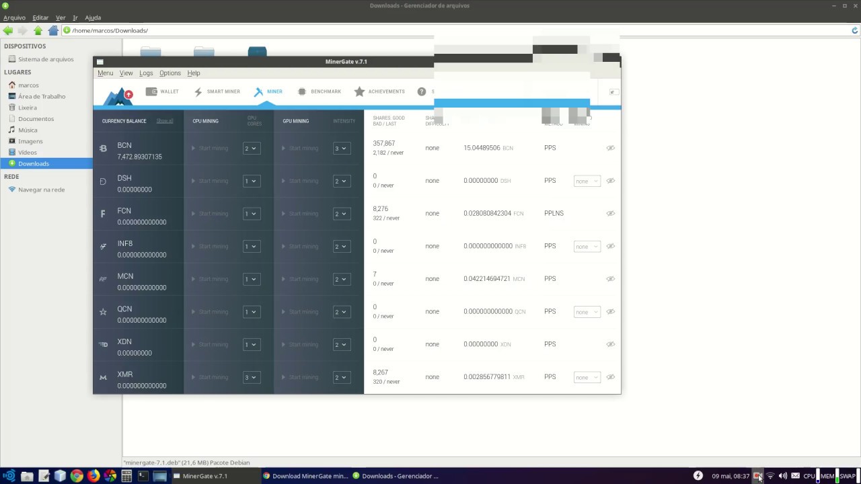Click the XMR Monero currency icon

coord(103,378)
